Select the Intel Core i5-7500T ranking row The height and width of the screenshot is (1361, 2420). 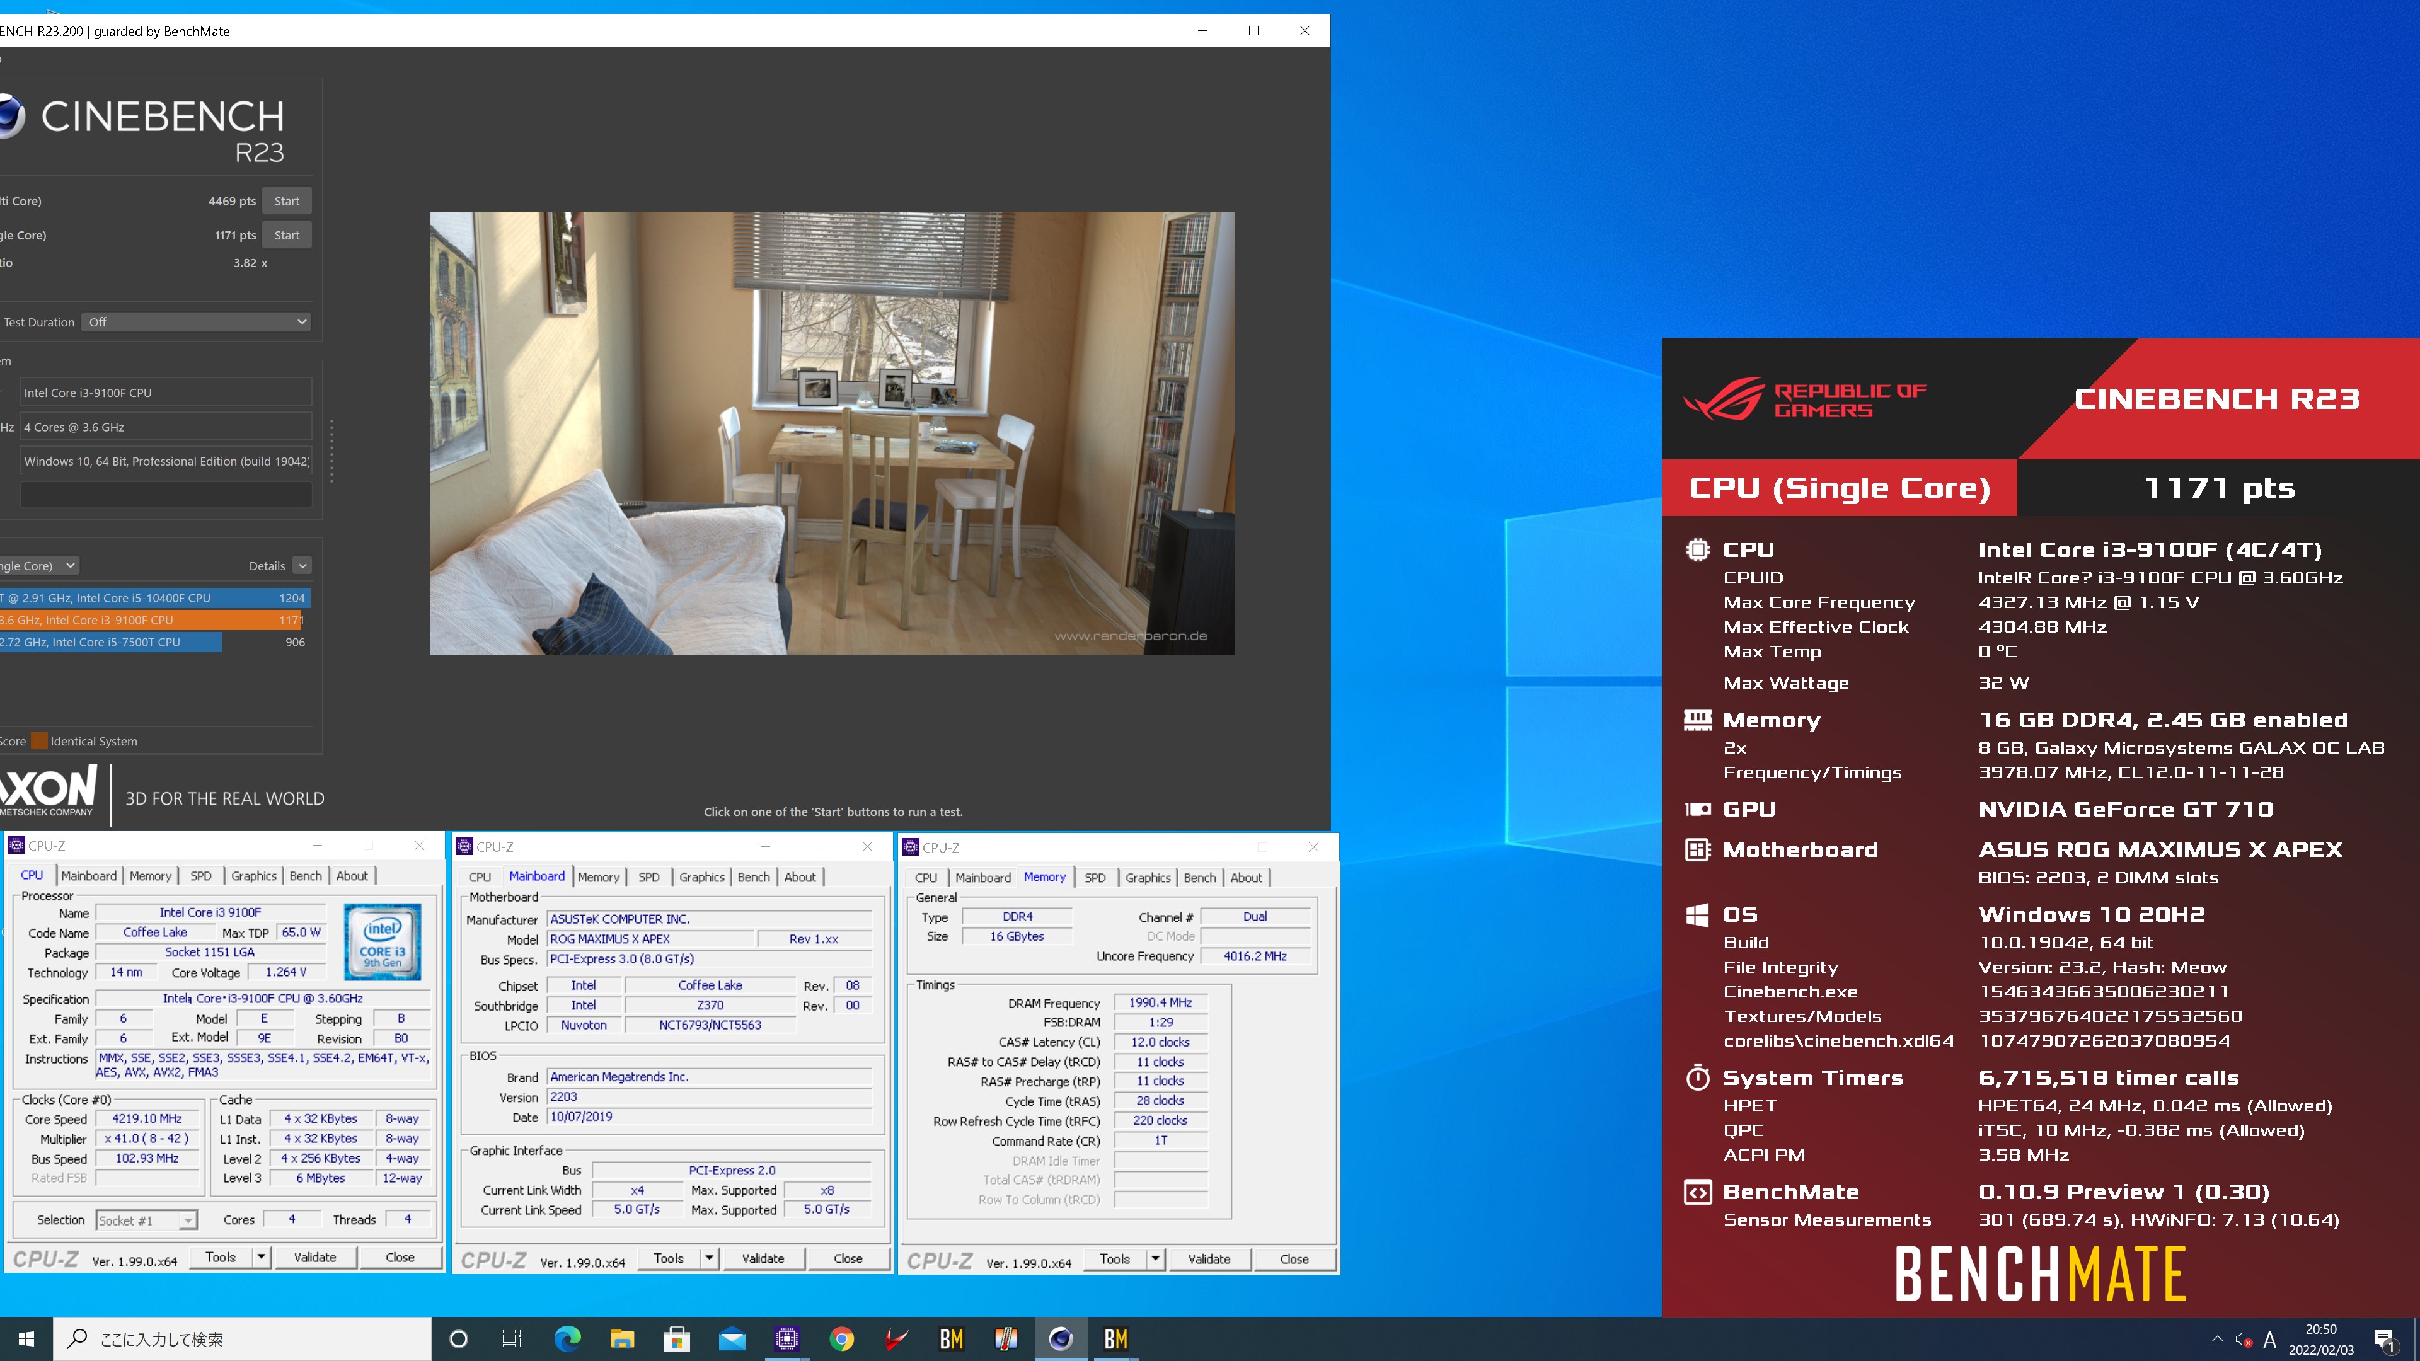click(155, 643)
